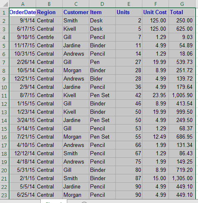Select the misspelled Centrle cell
The width and height of the screenshot is (198, 203).
49,37
